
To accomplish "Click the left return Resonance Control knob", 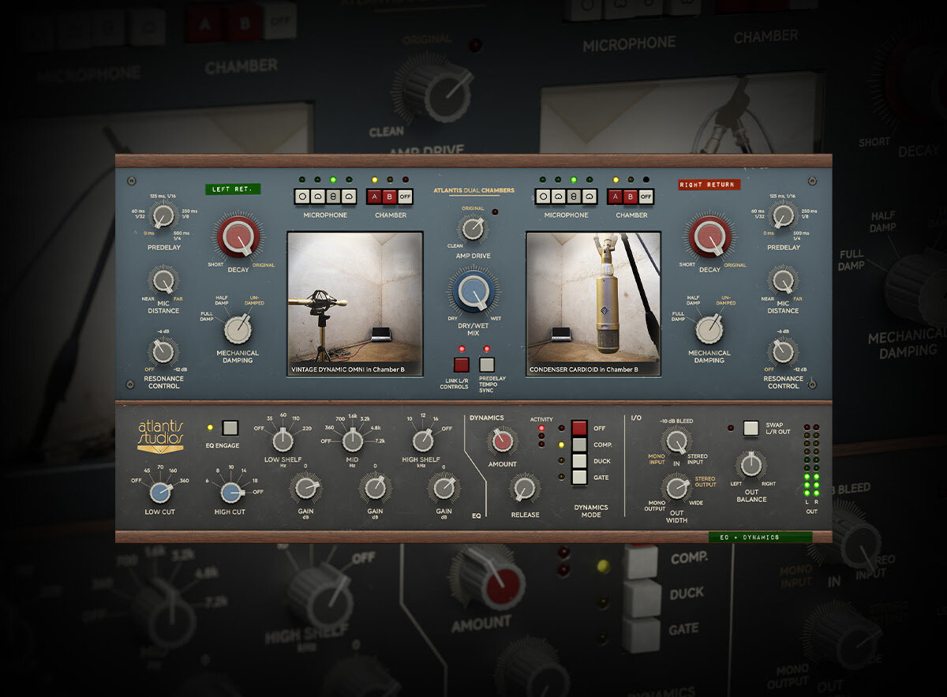I will 163,352.
